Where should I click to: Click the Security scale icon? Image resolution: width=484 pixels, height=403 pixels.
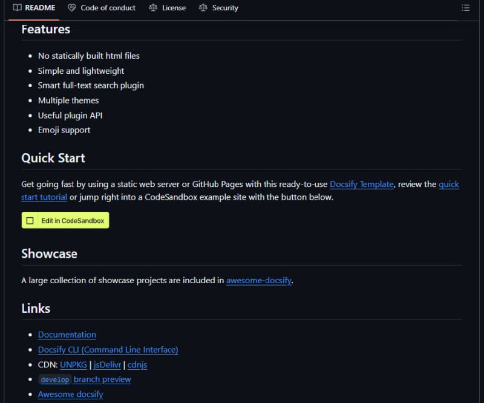click(203, 8)
